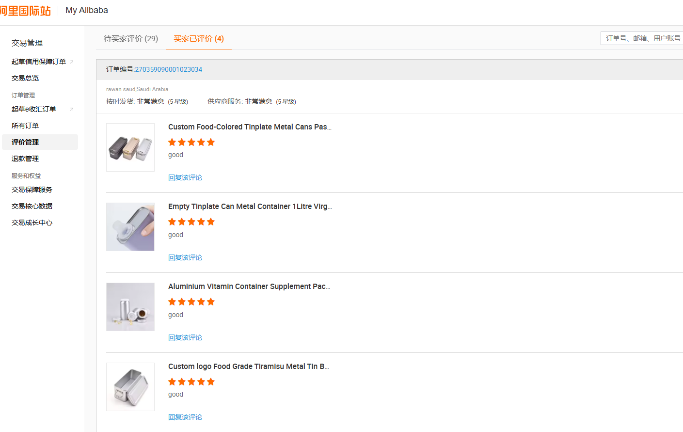Click star rating of Custom Food-Colored Tinplate review
The width and height of the screenshot is (683, 432).
[191, 142]
